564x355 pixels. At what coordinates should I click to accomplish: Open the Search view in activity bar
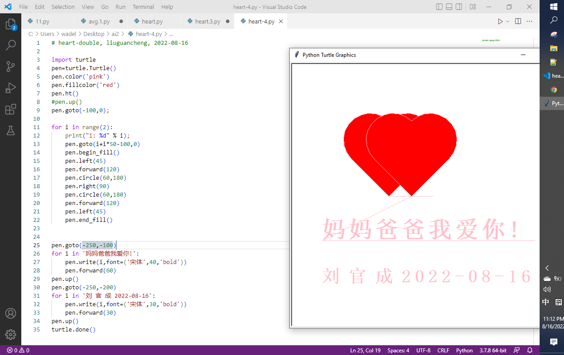click(11, 45)
